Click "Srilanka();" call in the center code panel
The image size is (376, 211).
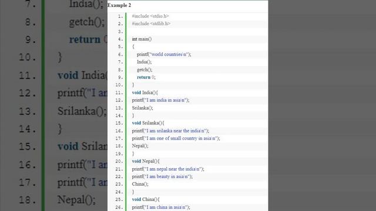[142, 108]
